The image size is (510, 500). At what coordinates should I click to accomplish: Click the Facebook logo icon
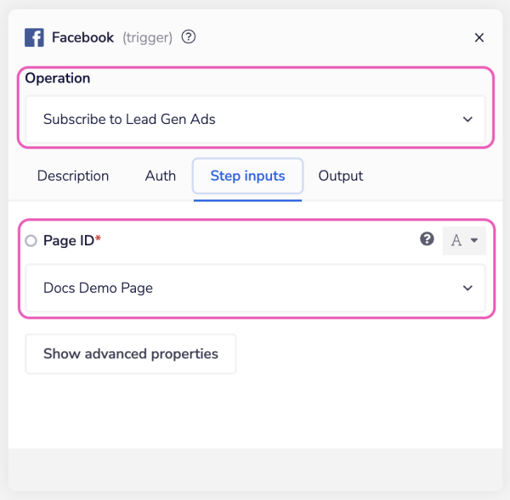[34, 38]
